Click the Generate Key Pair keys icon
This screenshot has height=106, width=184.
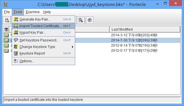(16, 19)
